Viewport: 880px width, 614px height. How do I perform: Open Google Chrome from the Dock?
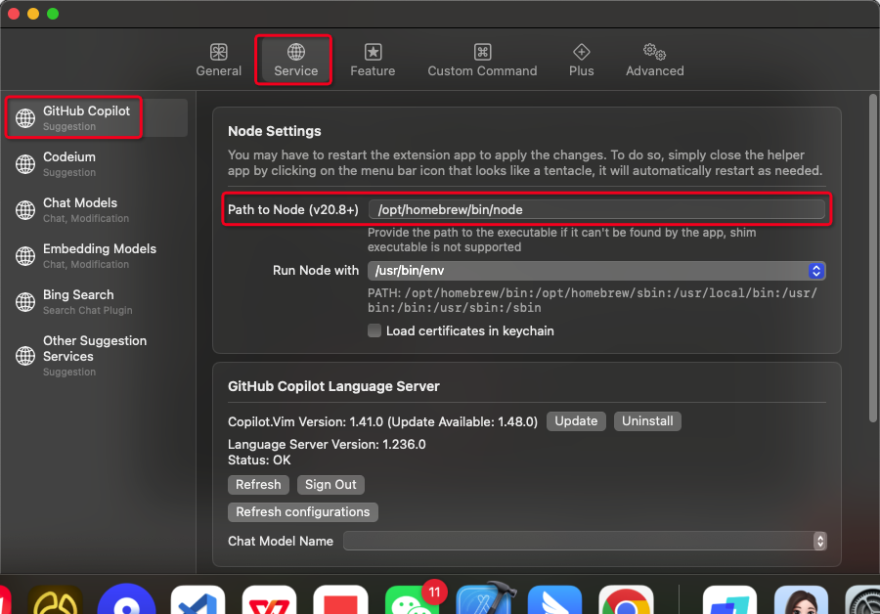(626, 601)
